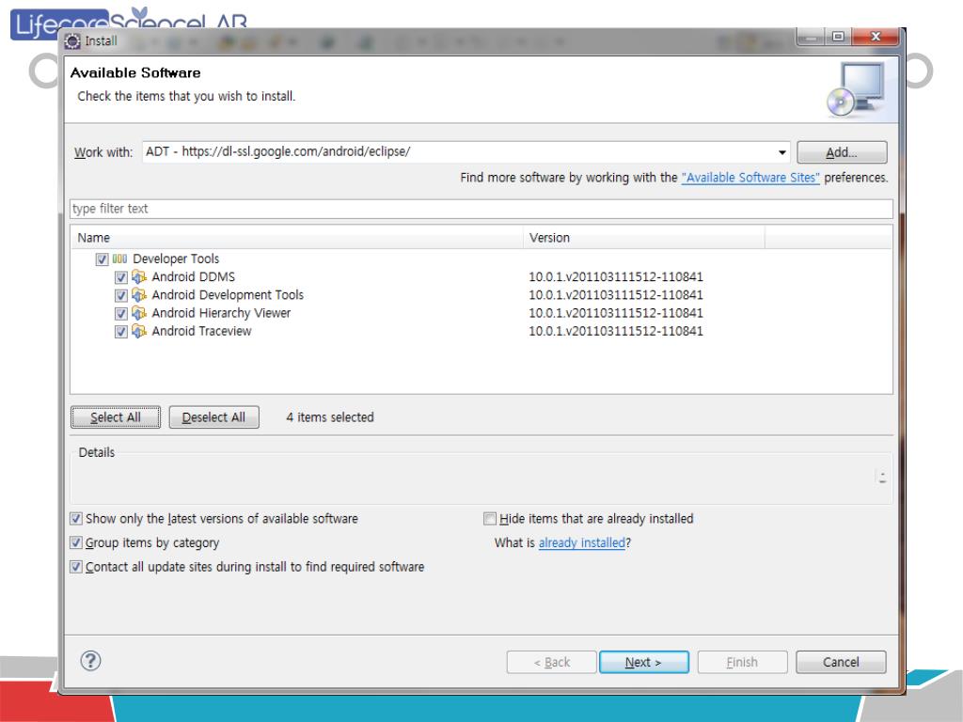This screenshot has height=722, width=963.
Task: Focus the type filter text field
Action: [481, 209]
